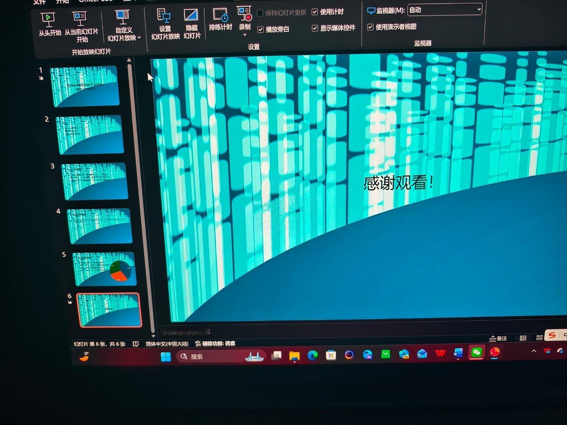Click the taskbar search box (搜索)

[221, 357]
